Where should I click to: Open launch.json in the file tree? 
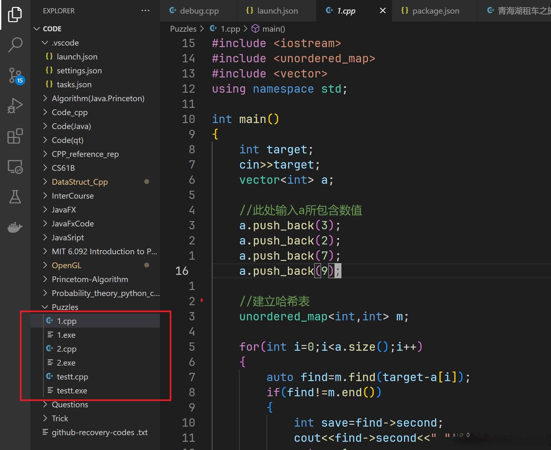[95, 57]
